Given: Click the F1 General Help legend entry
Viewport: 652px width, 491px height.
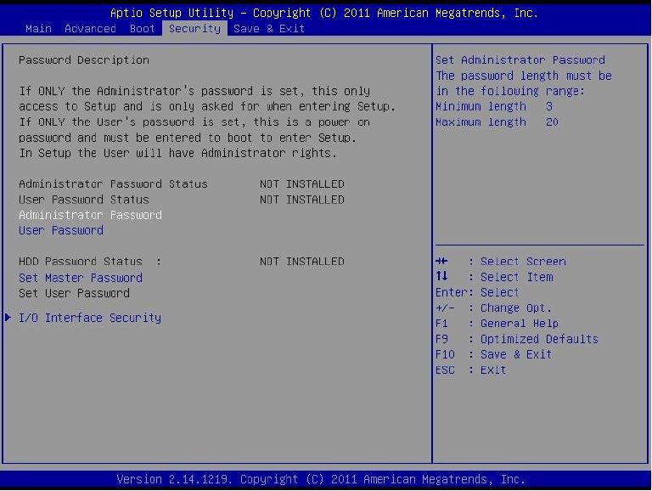Looking at the screenshot, I should click(x=497, y=324).
